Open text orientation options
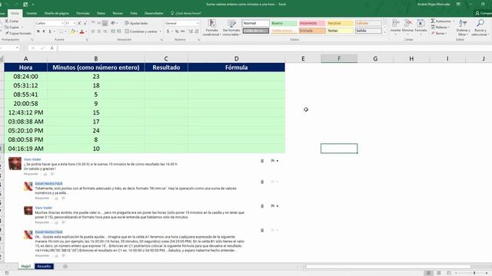The width and height of the screenshot is (492, 276). [x=114, y=23]
